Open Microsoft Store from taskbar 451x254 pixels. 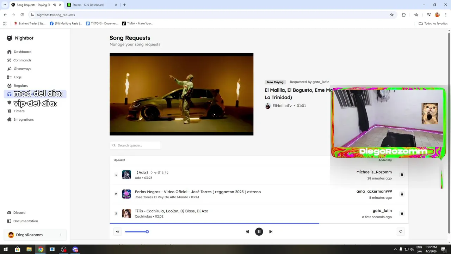click(x=17, y=249)
